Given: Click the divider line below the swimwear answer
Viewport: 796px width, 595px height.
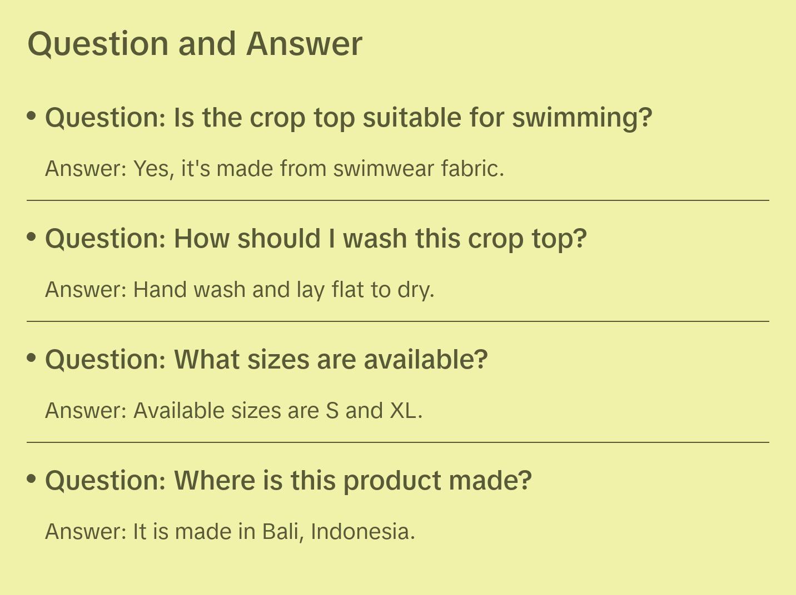Looking at the screenshot, I should [397, 200].
